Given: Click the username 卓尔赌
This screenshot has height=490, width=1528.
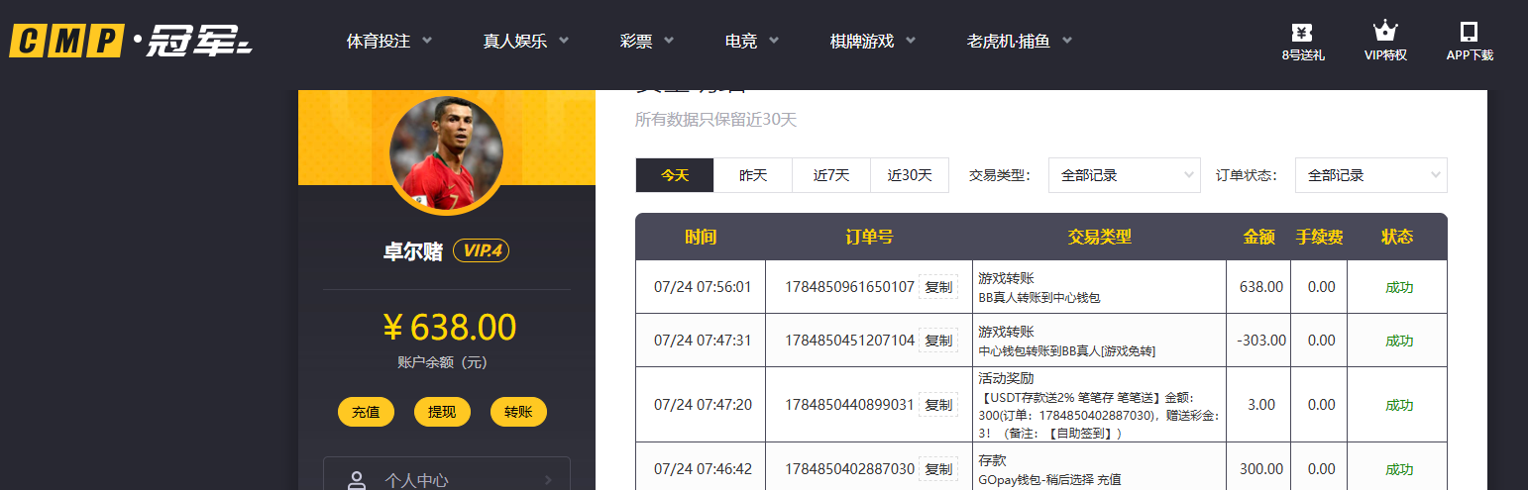Looking at the screenshot, I should (413, 251).
